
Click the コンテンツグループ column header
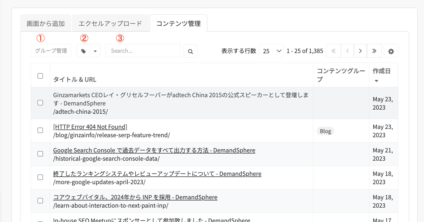point(341,75)
